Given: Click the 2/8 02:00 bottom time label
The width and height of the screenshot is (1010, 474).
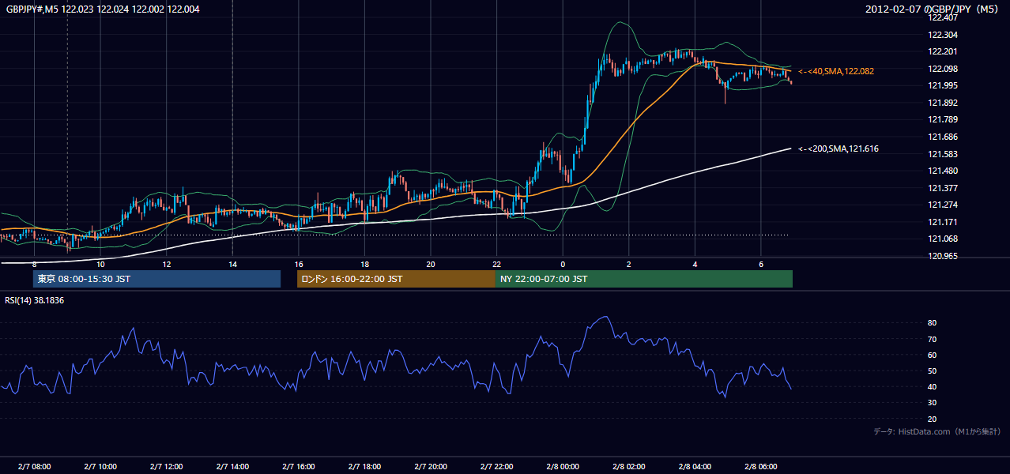Looking at the screenshot, I should point(628,466).
